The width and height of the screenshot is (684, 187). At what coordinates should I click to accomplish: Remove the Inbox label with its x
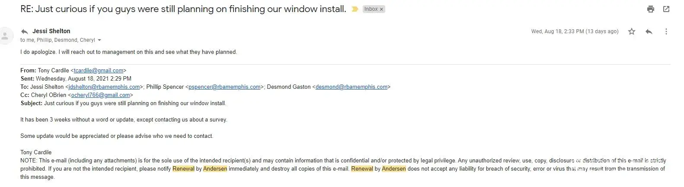[381, 9]
